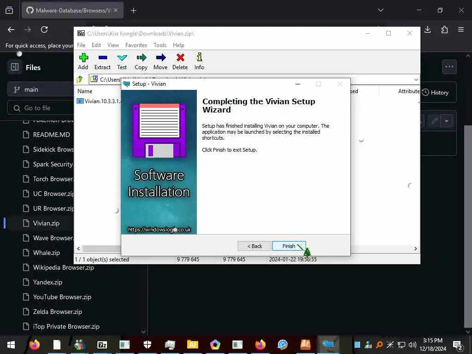472x354 pixels.
Task: Expand the edit-file dropdown arrow on GitHub
Action: [x=447, y=121]
